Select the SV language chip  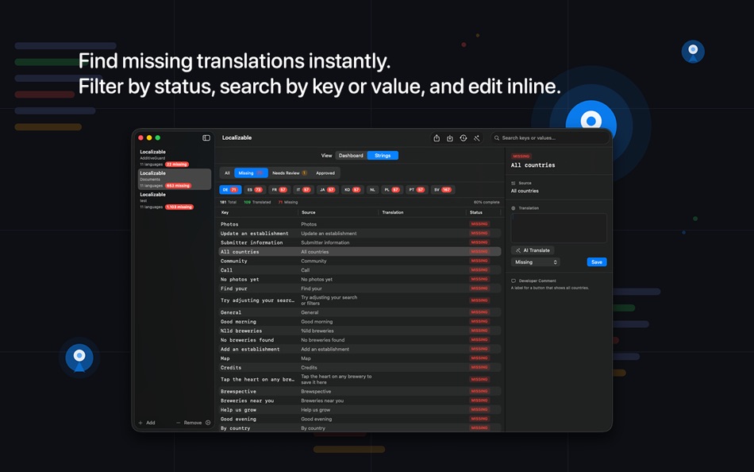pyautogui.click(x=442, y=190)
